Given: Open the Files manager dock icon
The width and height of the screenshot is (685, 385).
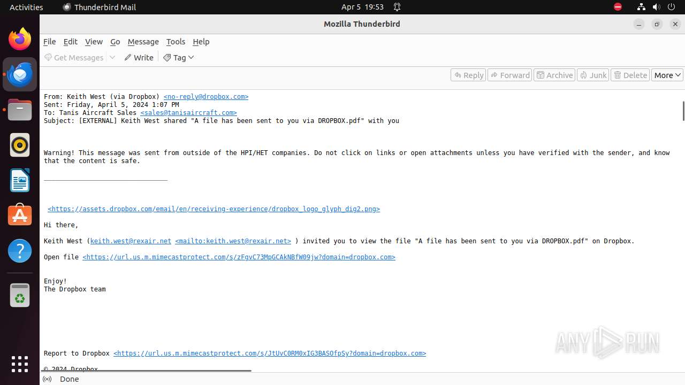Looking at the screenshot, I should pyautogui.click(x=20, y=110).
